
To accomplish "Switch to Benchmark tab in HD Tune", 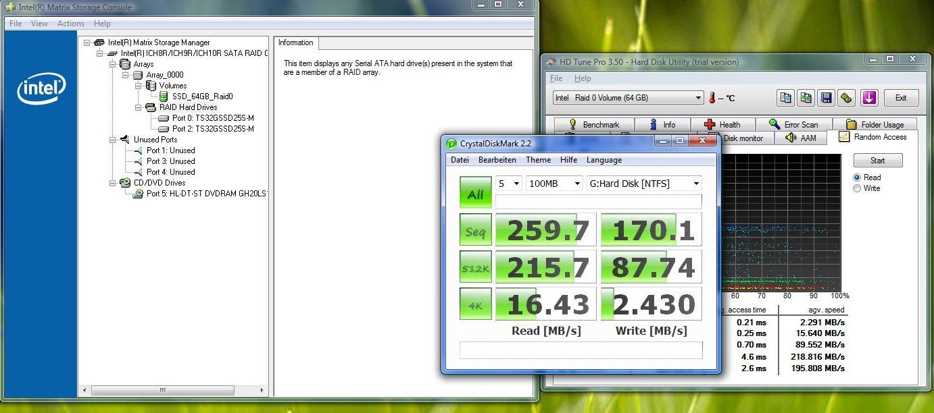I will [x=595, y=124].
